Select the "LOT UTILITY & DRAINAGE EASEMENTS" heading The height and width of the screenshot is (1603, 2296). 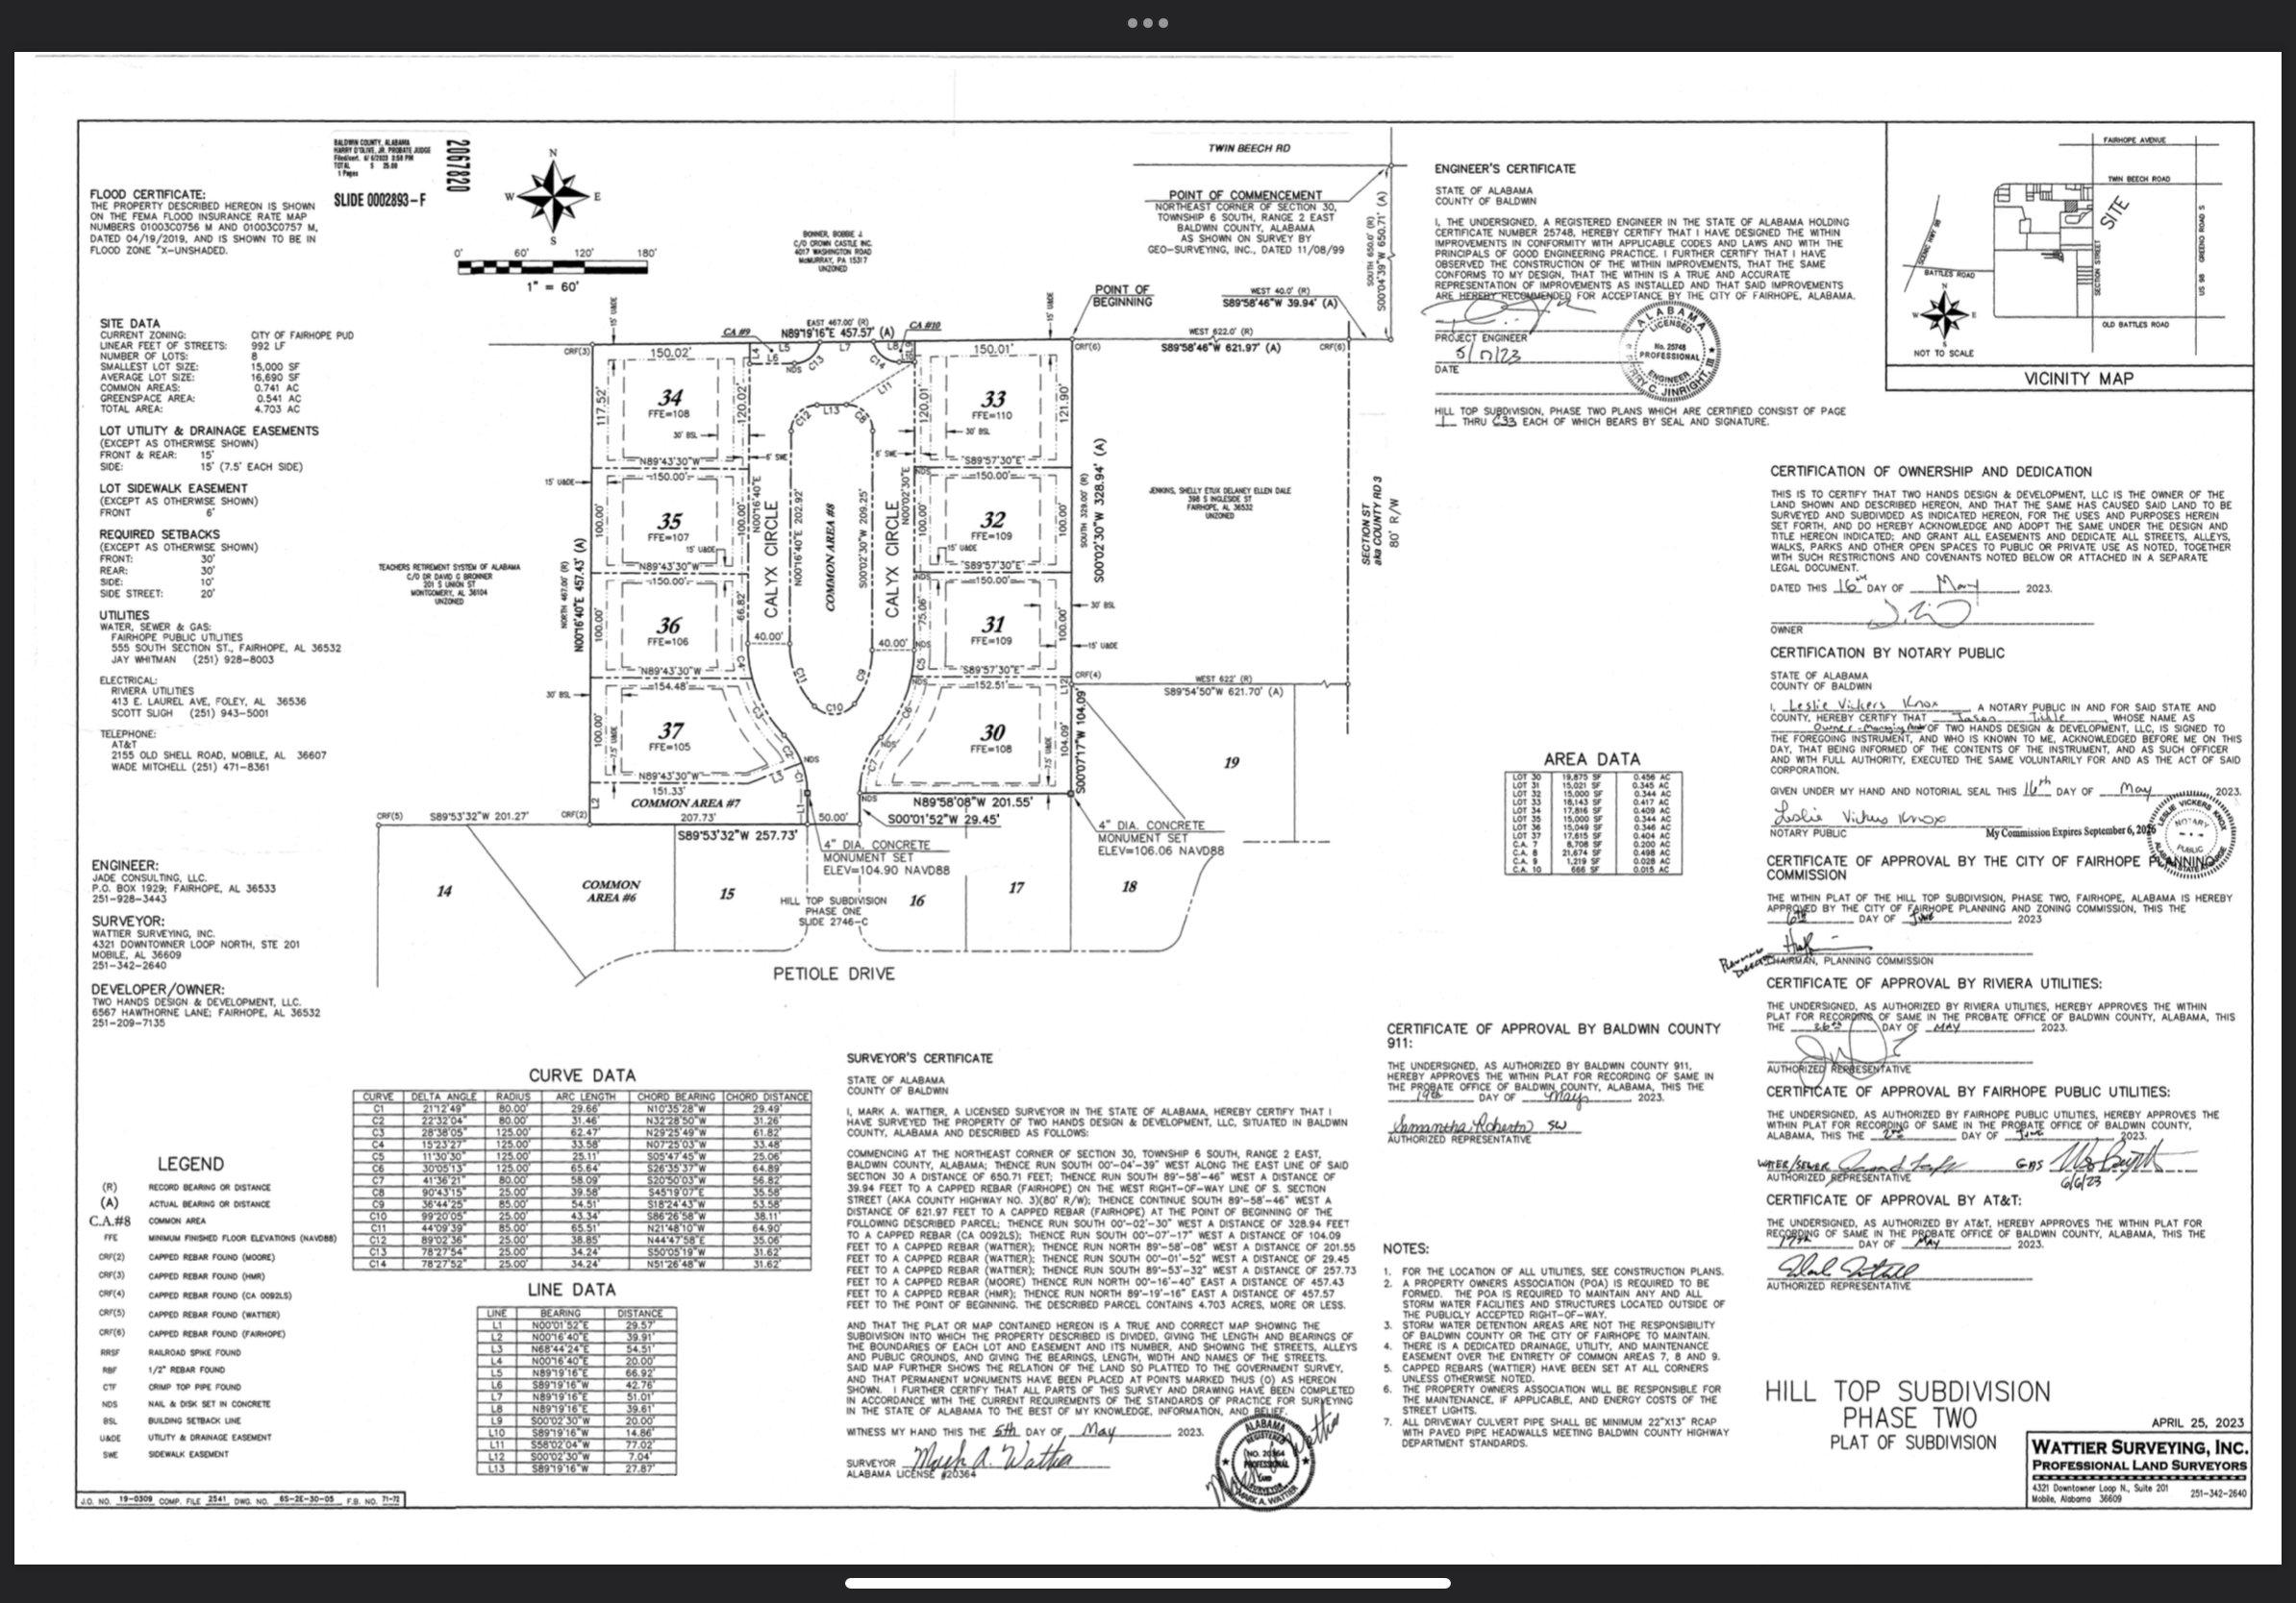[x=209, y=431]
